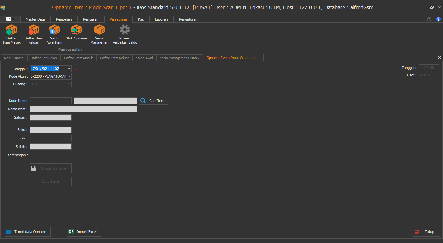The height and width of the screenshot is (243, 443).
Task: Open the application menu icon dropdown
Action: [x=10, y=19]
